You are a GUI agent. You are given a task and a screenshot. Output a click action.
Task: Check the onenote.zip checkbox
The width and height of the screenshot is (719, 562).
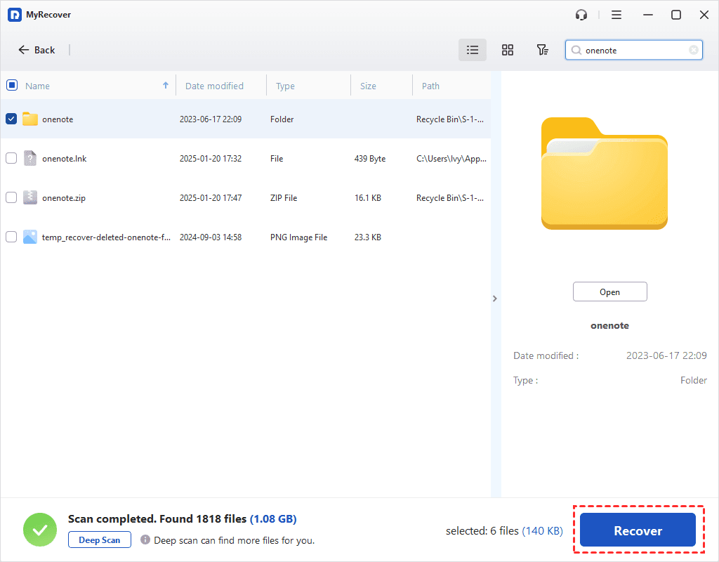[11, 197]
